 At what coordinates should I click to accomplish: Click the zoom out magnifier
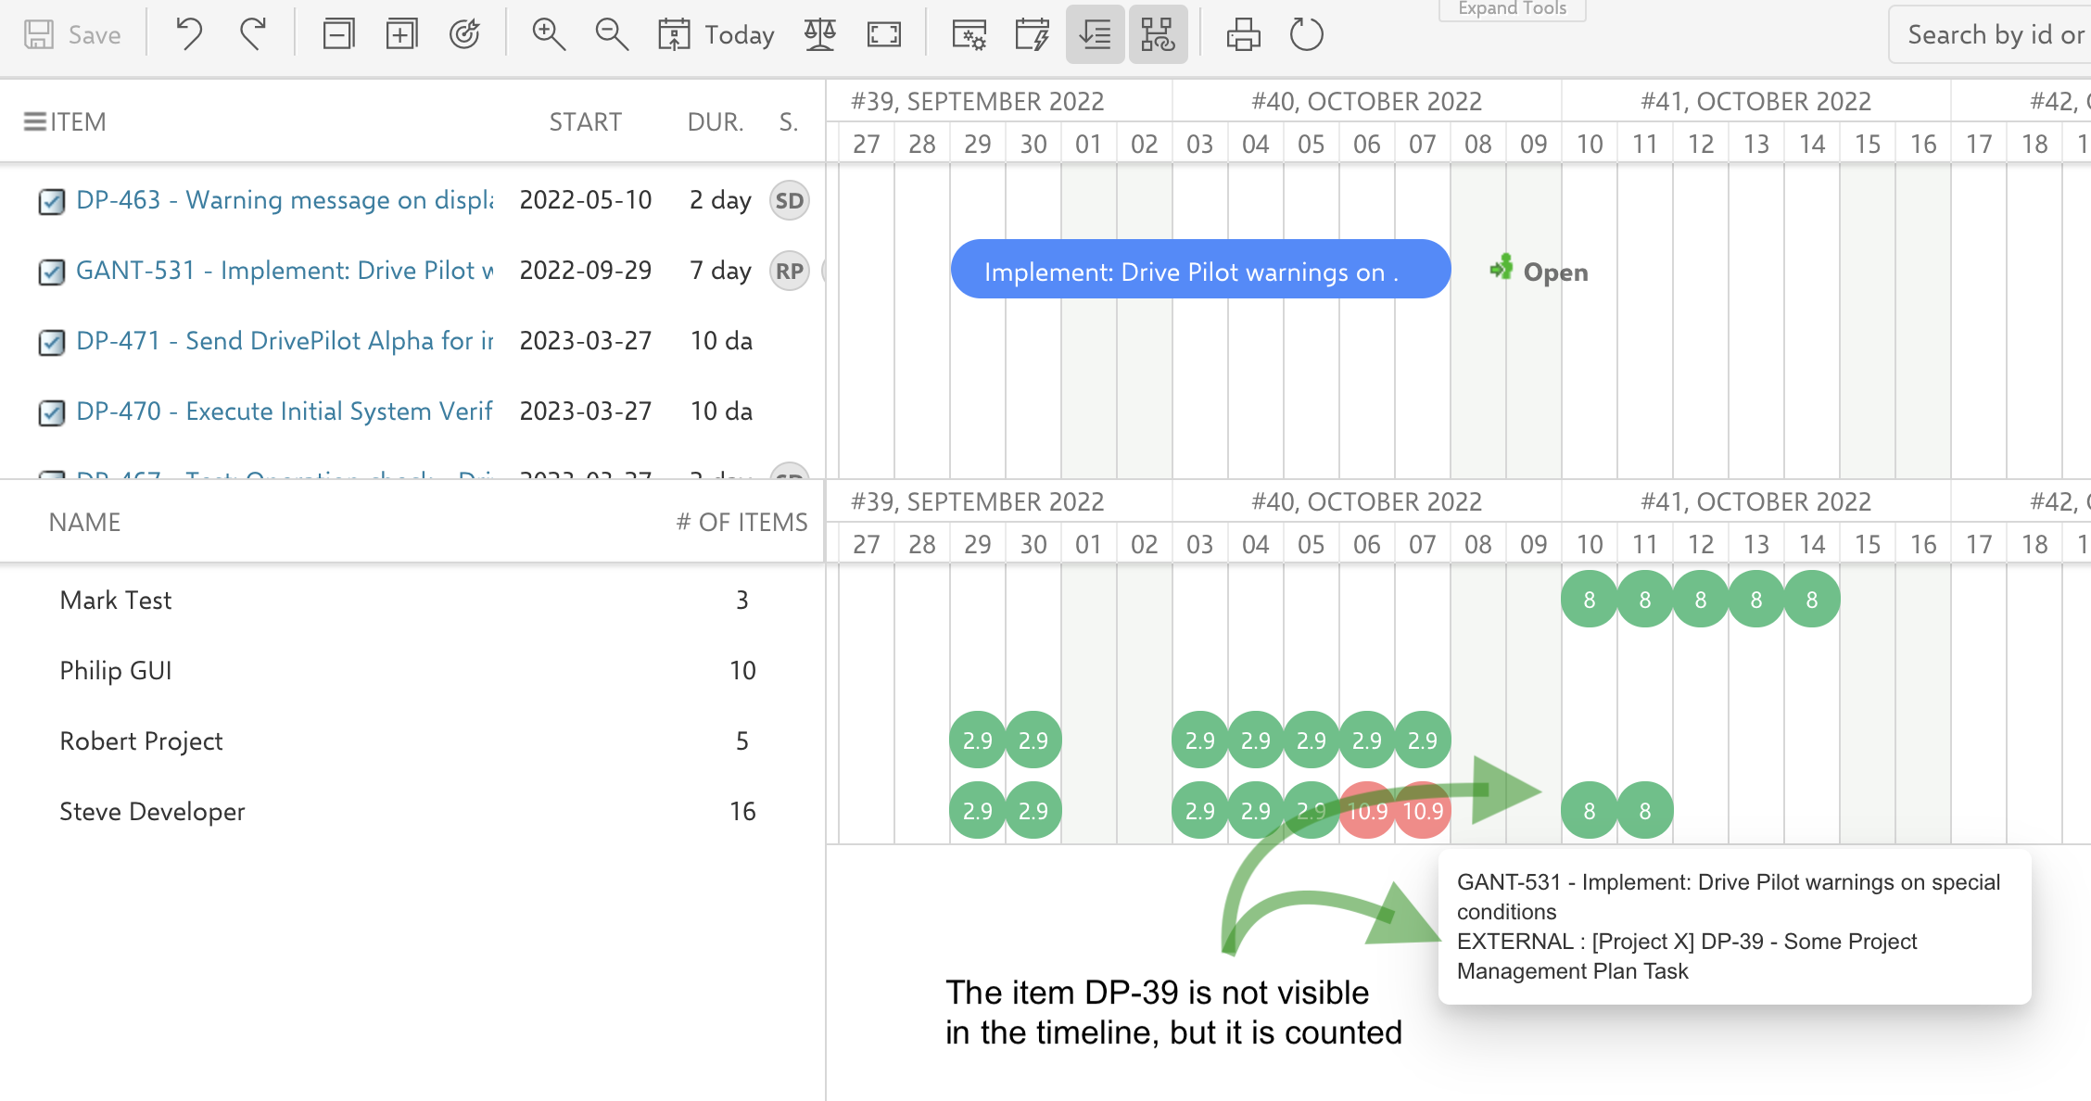coord(611,34)
